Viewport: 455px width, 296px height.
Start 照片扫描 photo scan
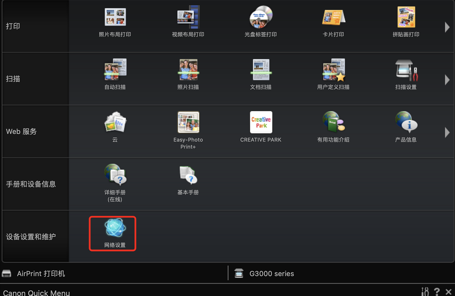point(188,74)
